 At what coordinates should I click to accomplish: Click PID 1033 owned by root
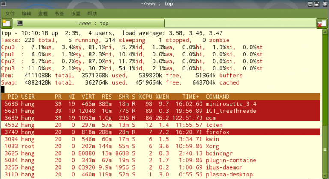click(x=11, y=147)
